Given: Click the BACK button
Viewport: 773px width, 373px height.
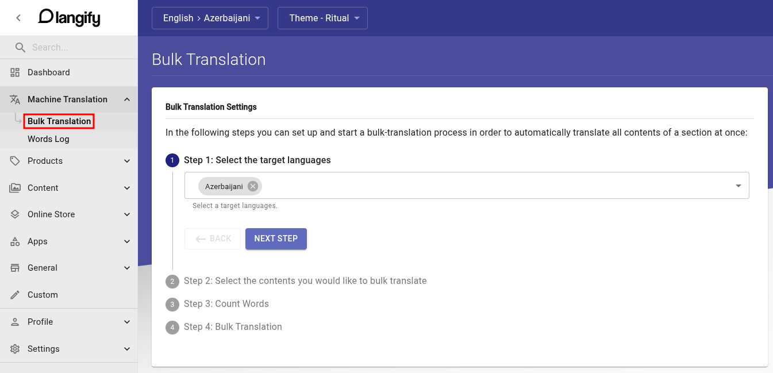Looking at the screenshot, I should 213,239.
